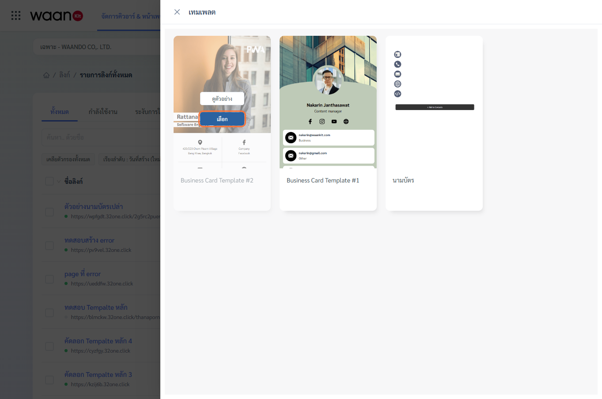
Task: Open the คัดลอก Tempalte หลัก 3 link name
Action: coord(98,375)
